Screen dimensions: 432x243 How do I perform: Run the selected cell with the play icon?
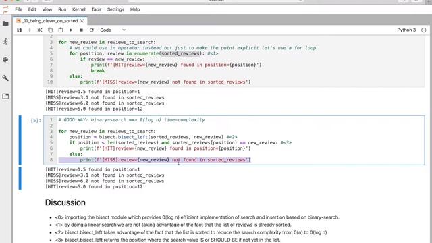[71, 30]
